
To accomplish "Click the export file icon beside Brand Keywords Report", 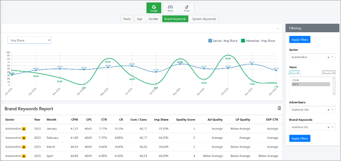I will click(x=279, y=108).
